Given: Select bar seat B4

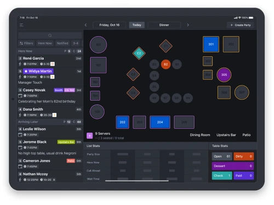Looking at the screenshot, I should click(155, 75).
